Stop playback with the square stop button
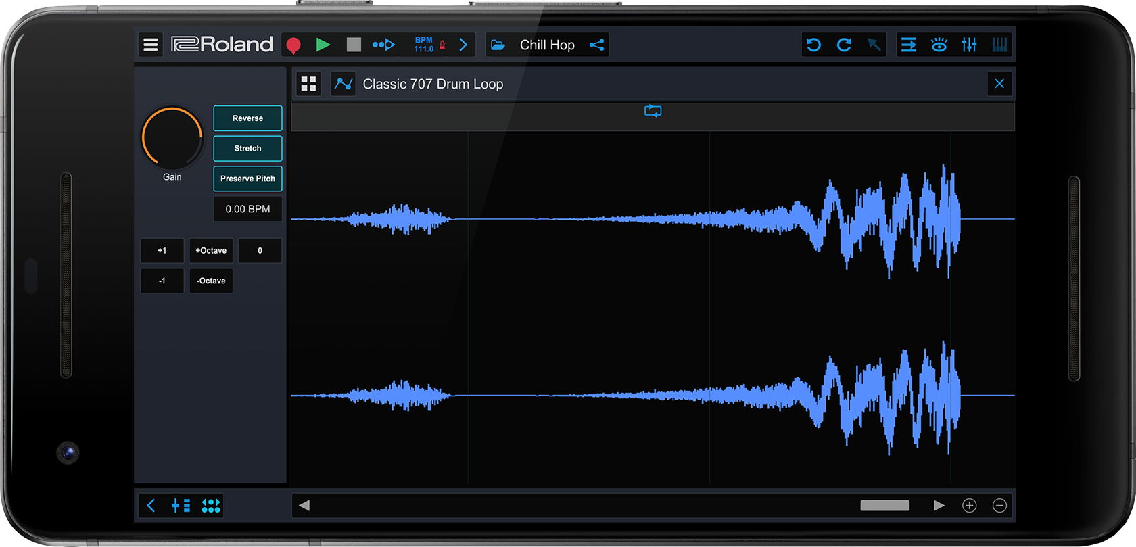Screen dimensions: 1136x547 [x=354, y=45]
